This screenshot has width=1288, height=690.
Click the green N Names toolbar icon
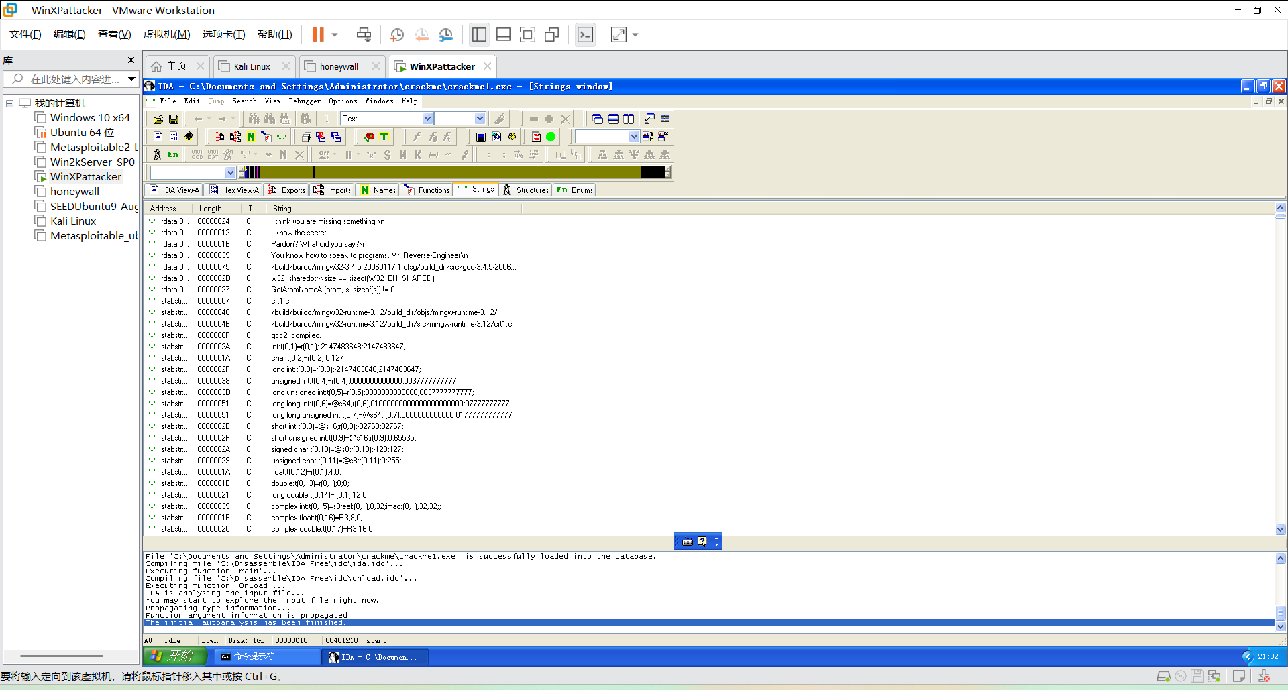pyautogui.click(x=251, y=137)
